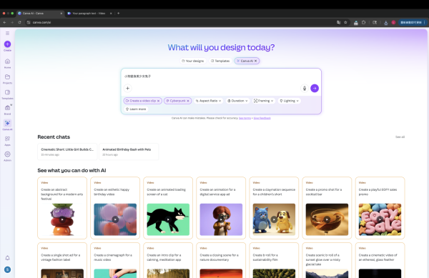Click the microphone voice input button

click(305, 89)
